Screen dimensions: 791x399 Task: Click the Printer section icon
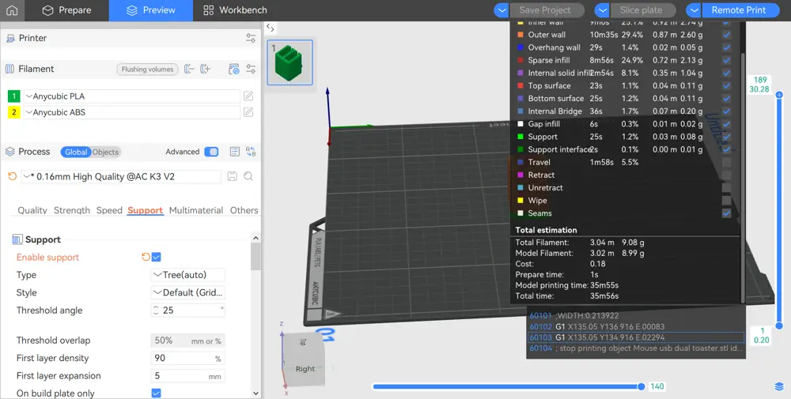pyautogui.click(x=10, y=38)
